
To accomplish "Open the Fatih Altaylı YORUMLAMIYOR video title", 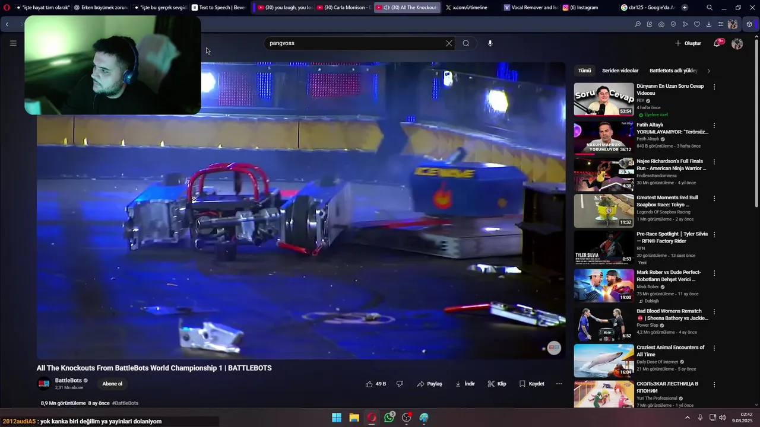I will coord(672,128).
